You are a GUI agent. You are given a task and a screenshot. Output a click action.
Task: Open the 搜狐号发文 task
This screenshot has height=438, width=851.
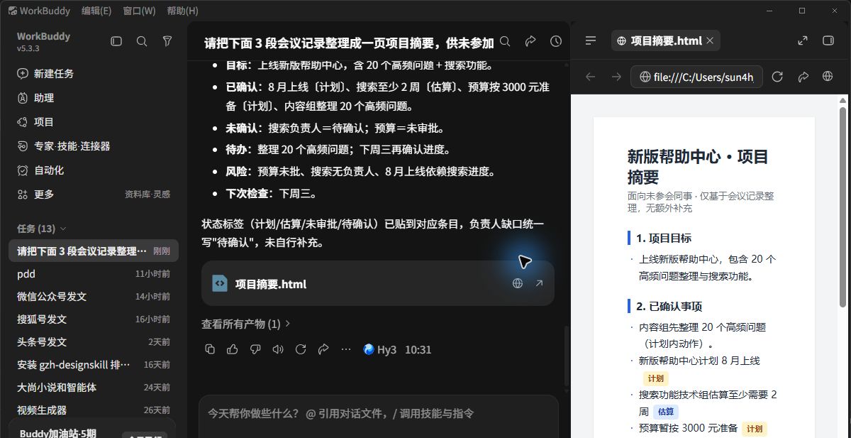[93, 319]
